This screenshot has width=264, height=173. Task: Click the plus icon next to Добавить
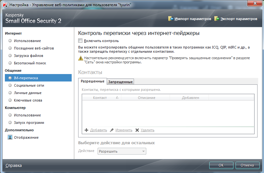tap(86, 130)
